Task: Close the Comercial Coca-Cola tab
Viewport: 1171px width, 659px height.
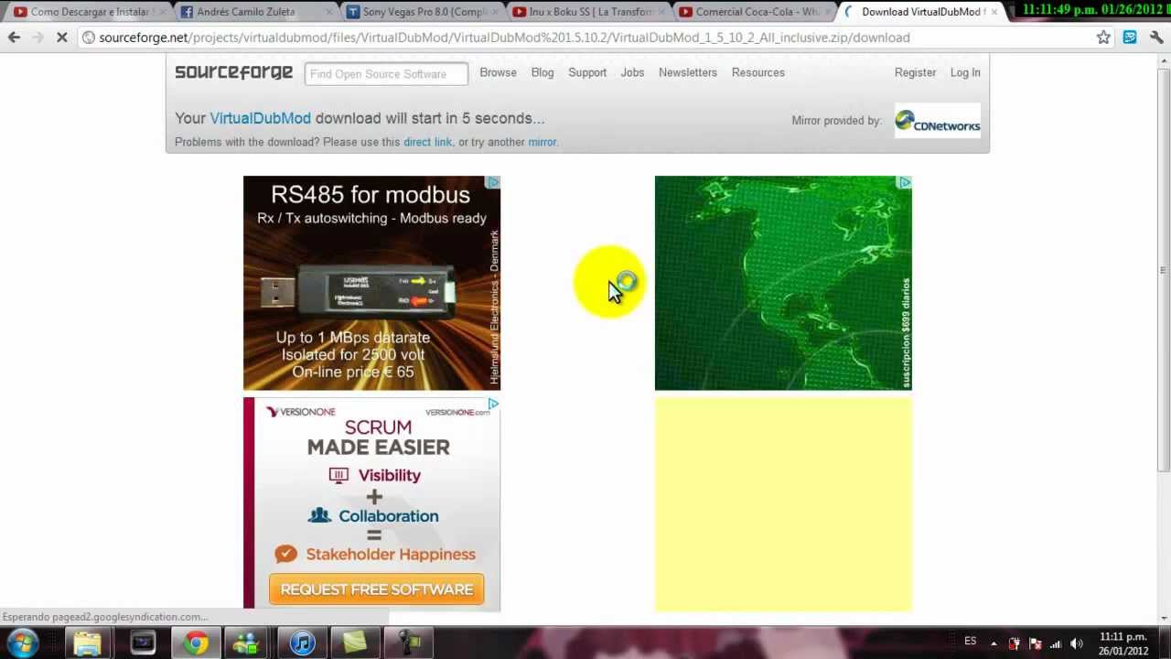Action: point(828,12)
